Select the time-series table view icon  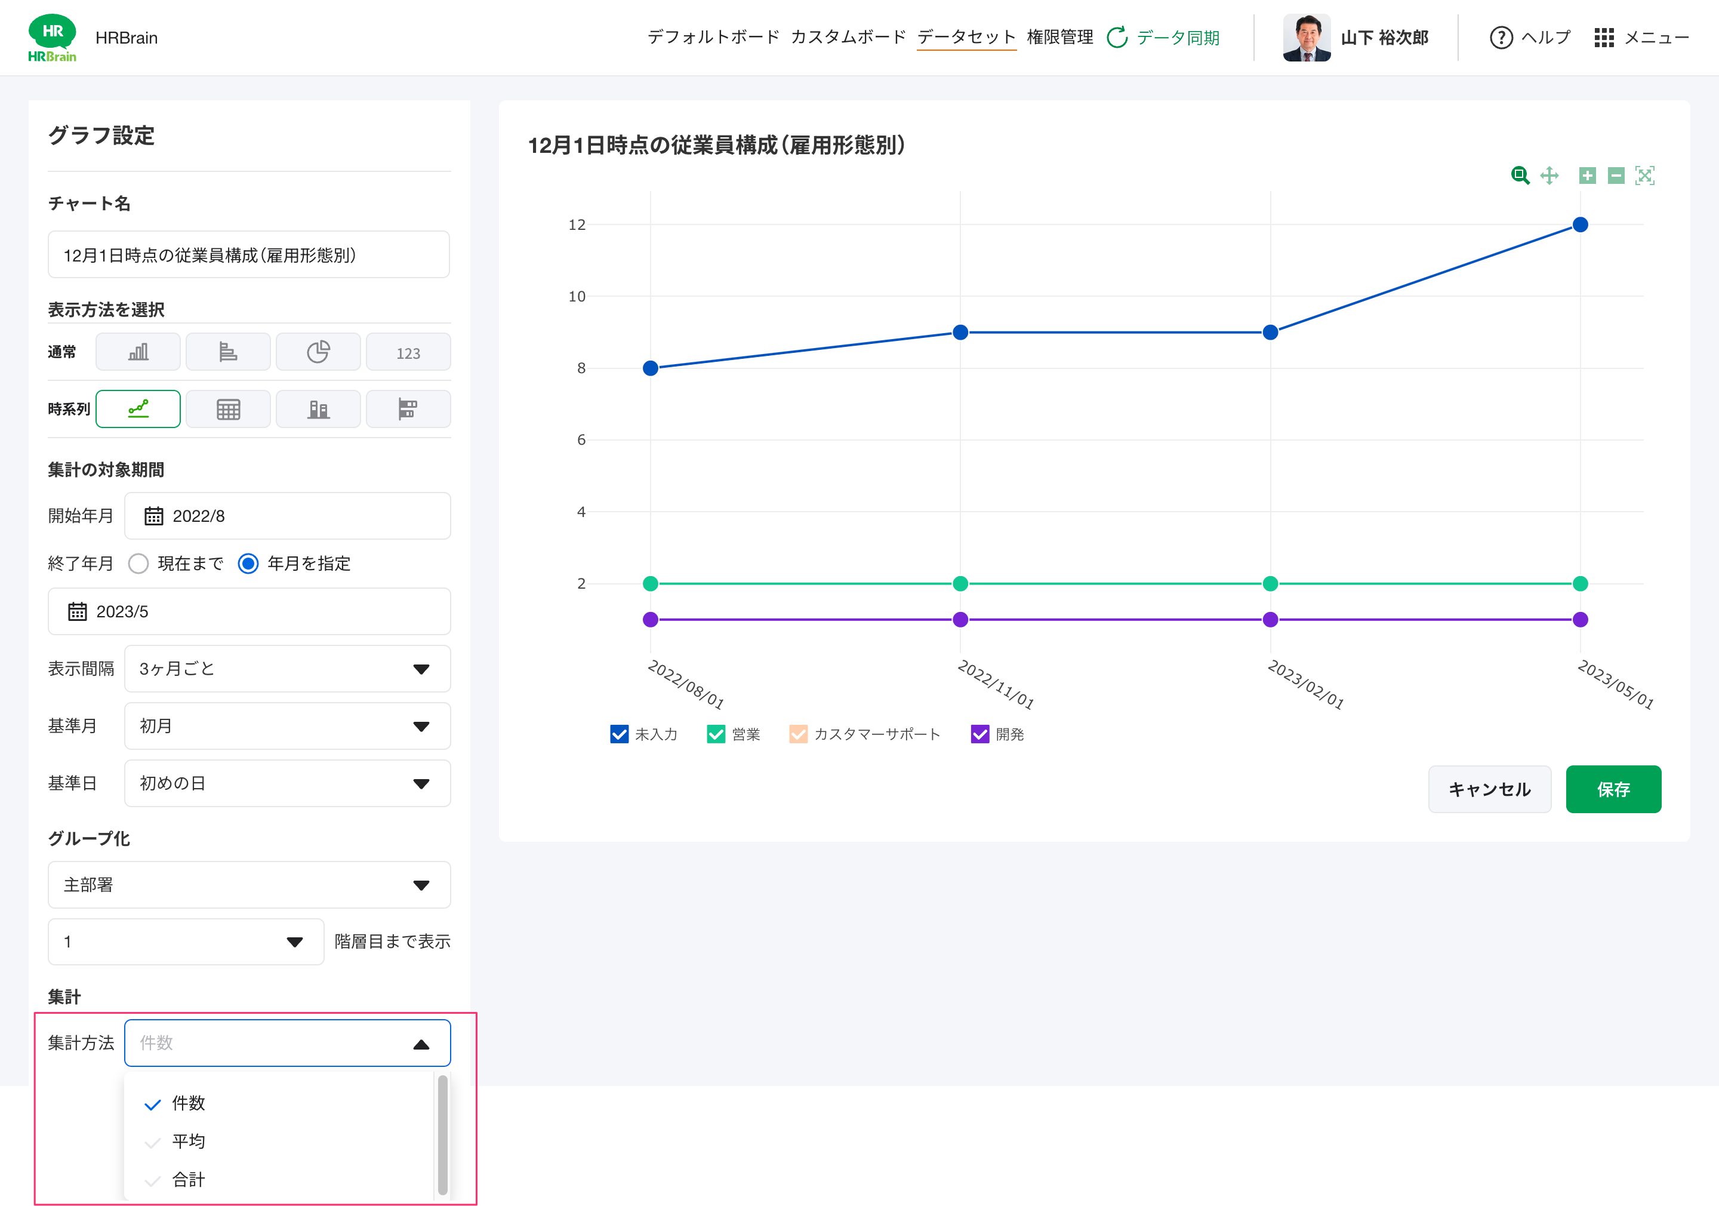(227, 409)
